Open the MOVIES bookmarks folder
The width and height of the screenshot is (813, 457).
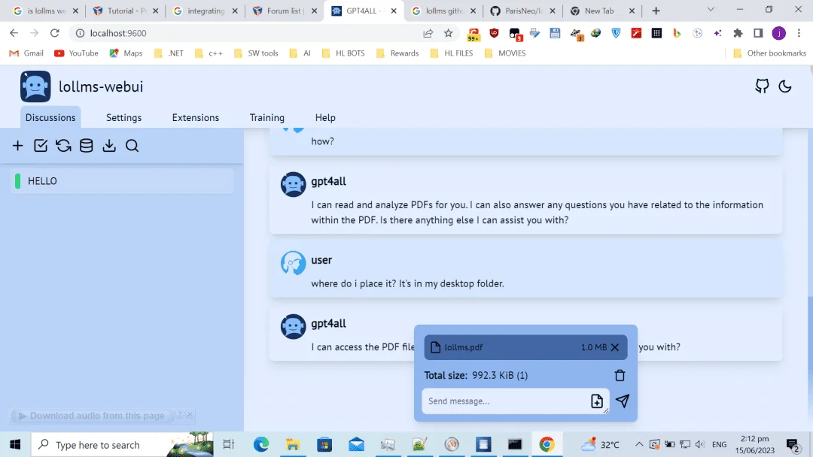coord(505,53)
